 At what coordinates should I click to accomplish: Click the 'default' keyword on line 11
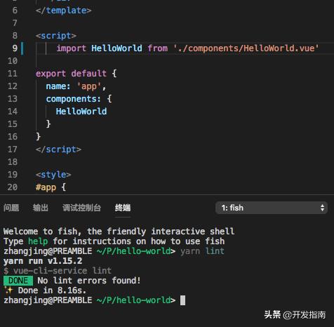[x=89, y=74]
